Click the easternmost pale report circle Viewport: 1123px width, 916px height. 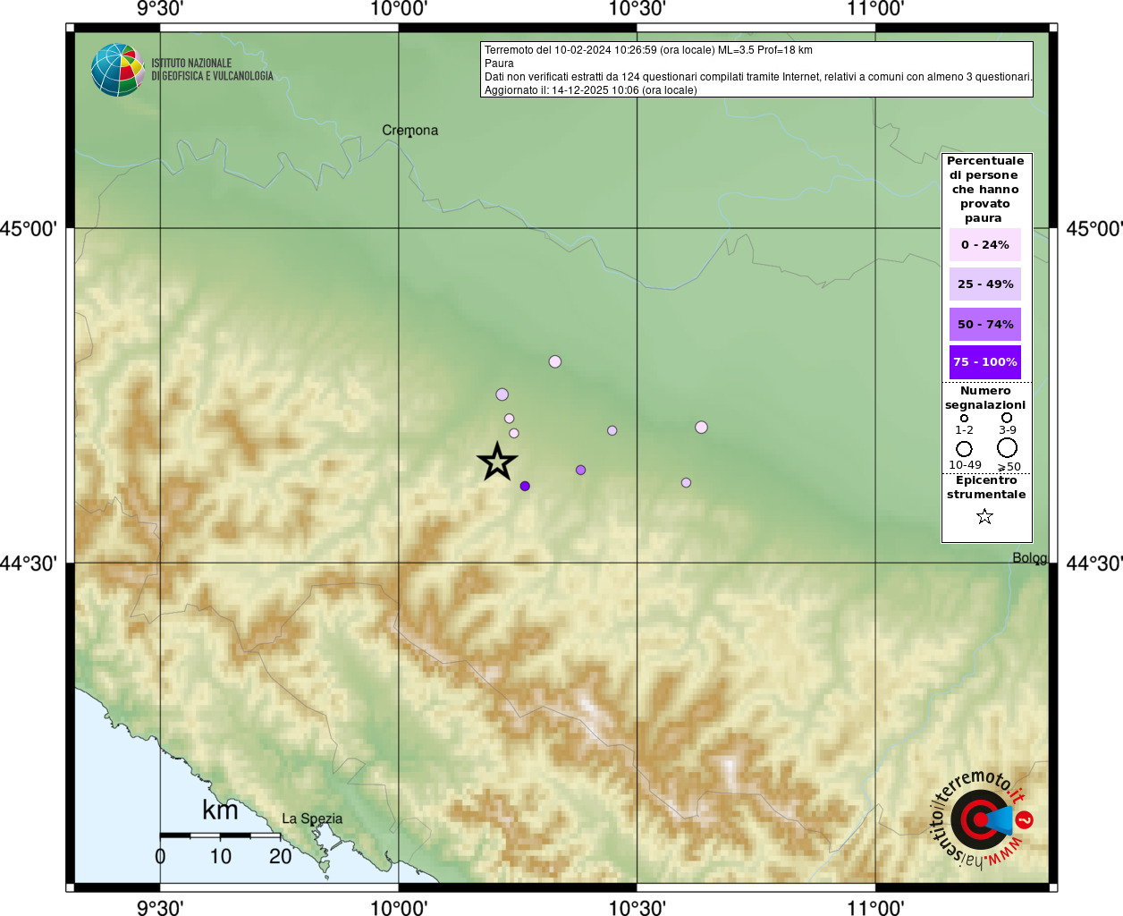(x=701, y=427)
